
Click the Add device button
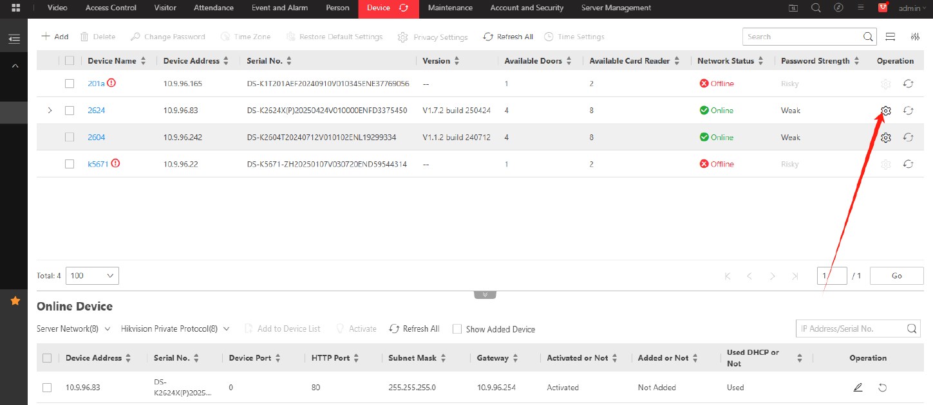pyautogui.click(x=55, y=37)
